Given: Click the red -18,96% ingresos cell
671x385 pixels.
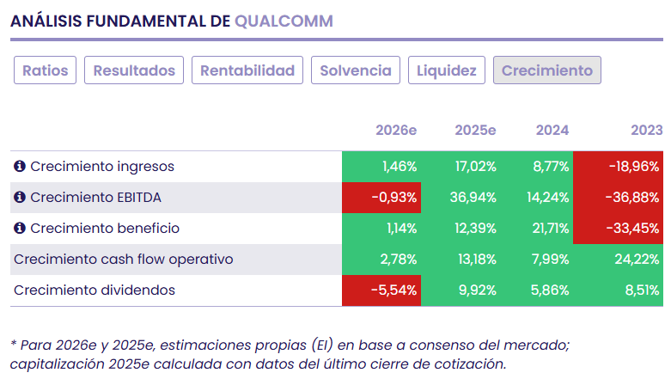Looking at the screenshot, I should [619, 167].
